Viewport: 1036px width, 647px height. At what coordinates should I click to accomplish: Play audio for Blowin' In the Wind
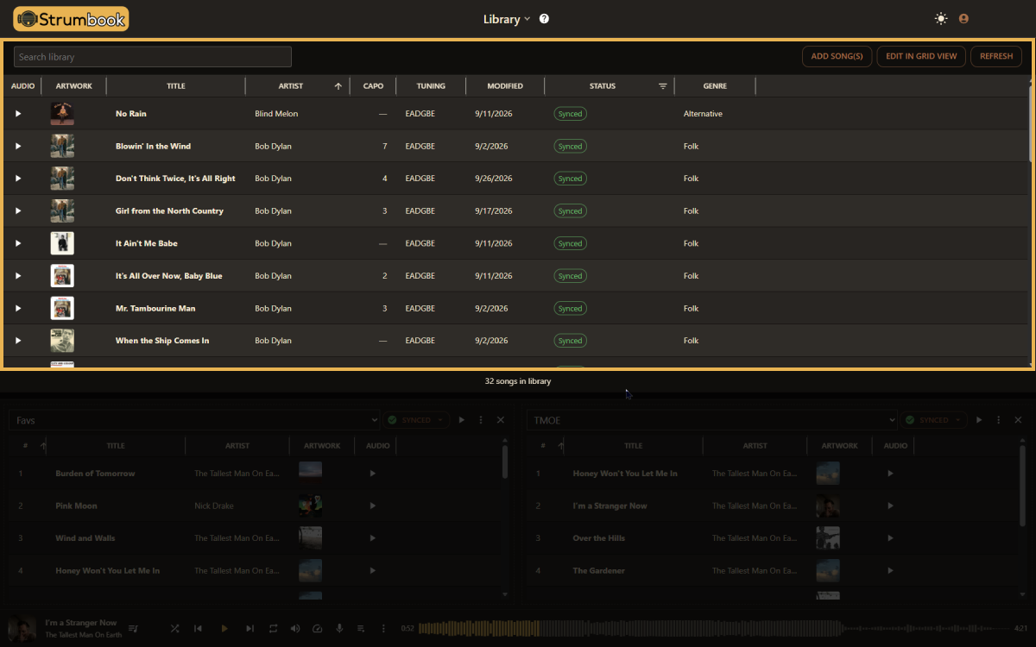[18, 146]
